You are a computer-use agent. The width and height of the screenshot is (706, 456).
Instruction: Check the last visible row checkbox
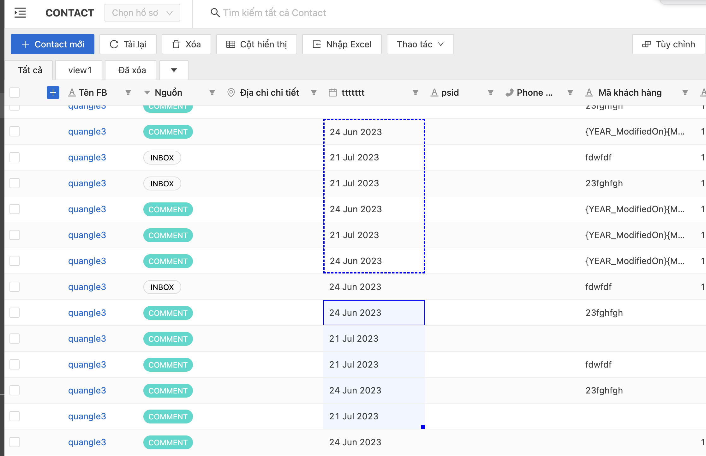click(x=15, y=442)
